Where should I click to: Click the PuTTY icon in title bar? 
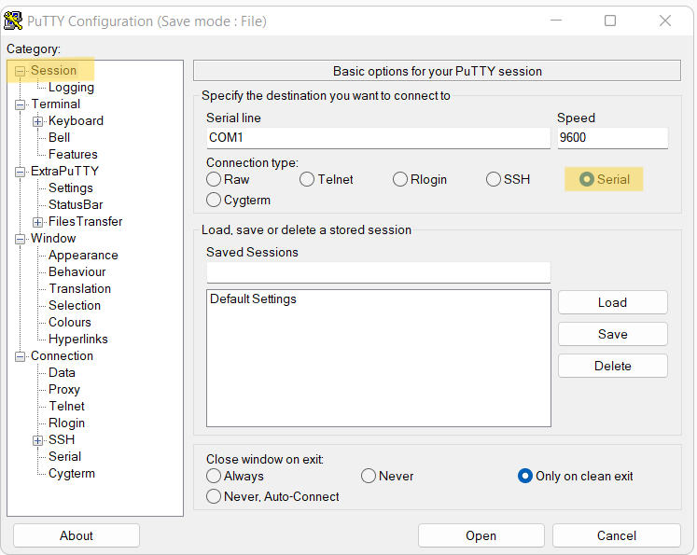(13, 21)
